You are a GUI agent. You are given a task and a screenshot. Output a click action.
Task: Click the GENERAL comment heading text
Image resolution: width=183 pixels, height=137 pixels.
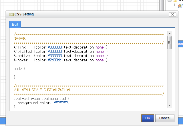[21, 39]
